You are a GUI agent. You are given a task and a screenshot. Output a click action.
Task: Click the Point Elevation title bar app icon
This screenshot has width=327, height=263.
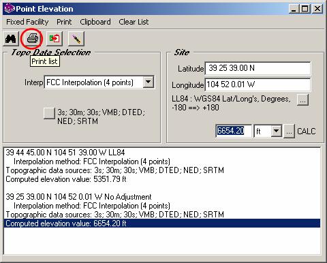coord(9,9)
